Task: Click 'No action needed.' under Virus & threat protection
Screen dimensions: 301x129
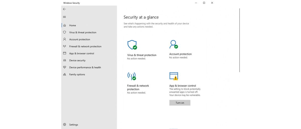Action: click(x=136, y=58)
